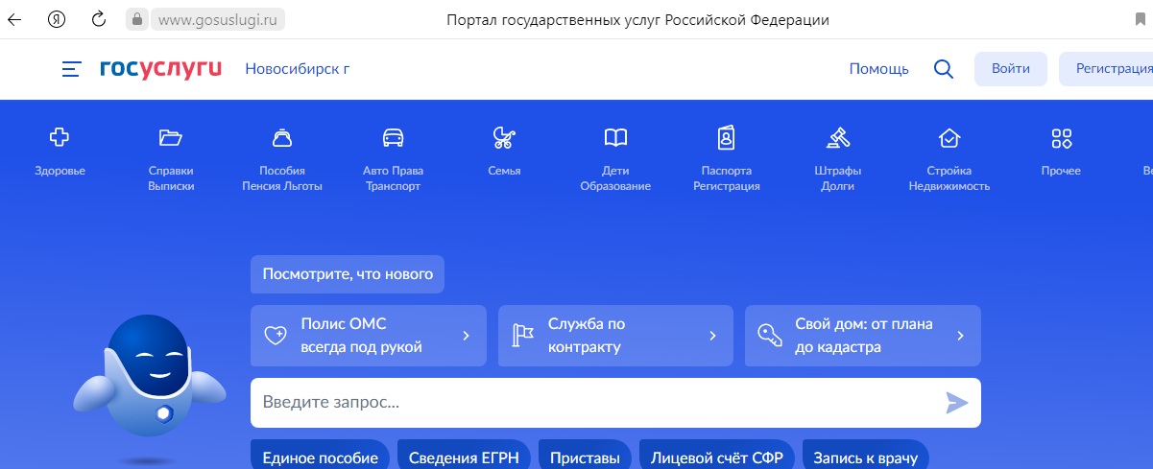1153x469 pixels.
Task: Send the query with the paper plane icon
Action: [956, 403]
